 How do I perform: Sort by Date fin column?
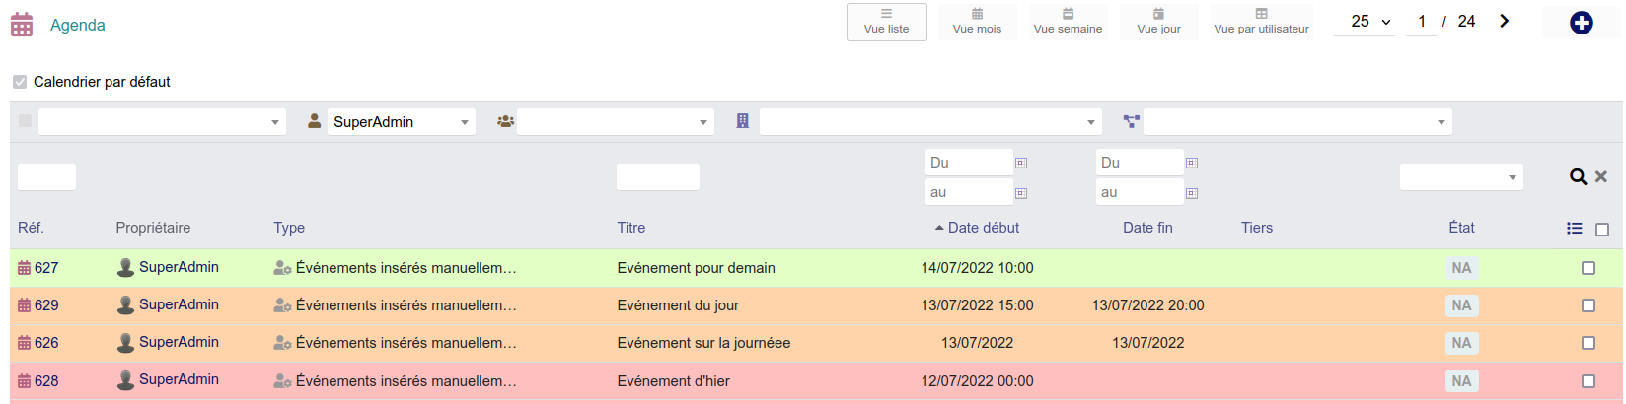pyautogui.click(x=1147, y=228)
